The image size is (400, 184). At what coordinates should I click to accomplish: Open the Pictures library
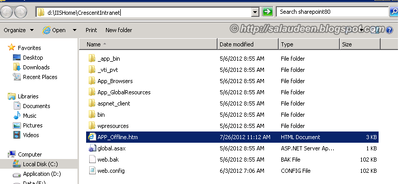pyautogui.click(x=33, y=125)
